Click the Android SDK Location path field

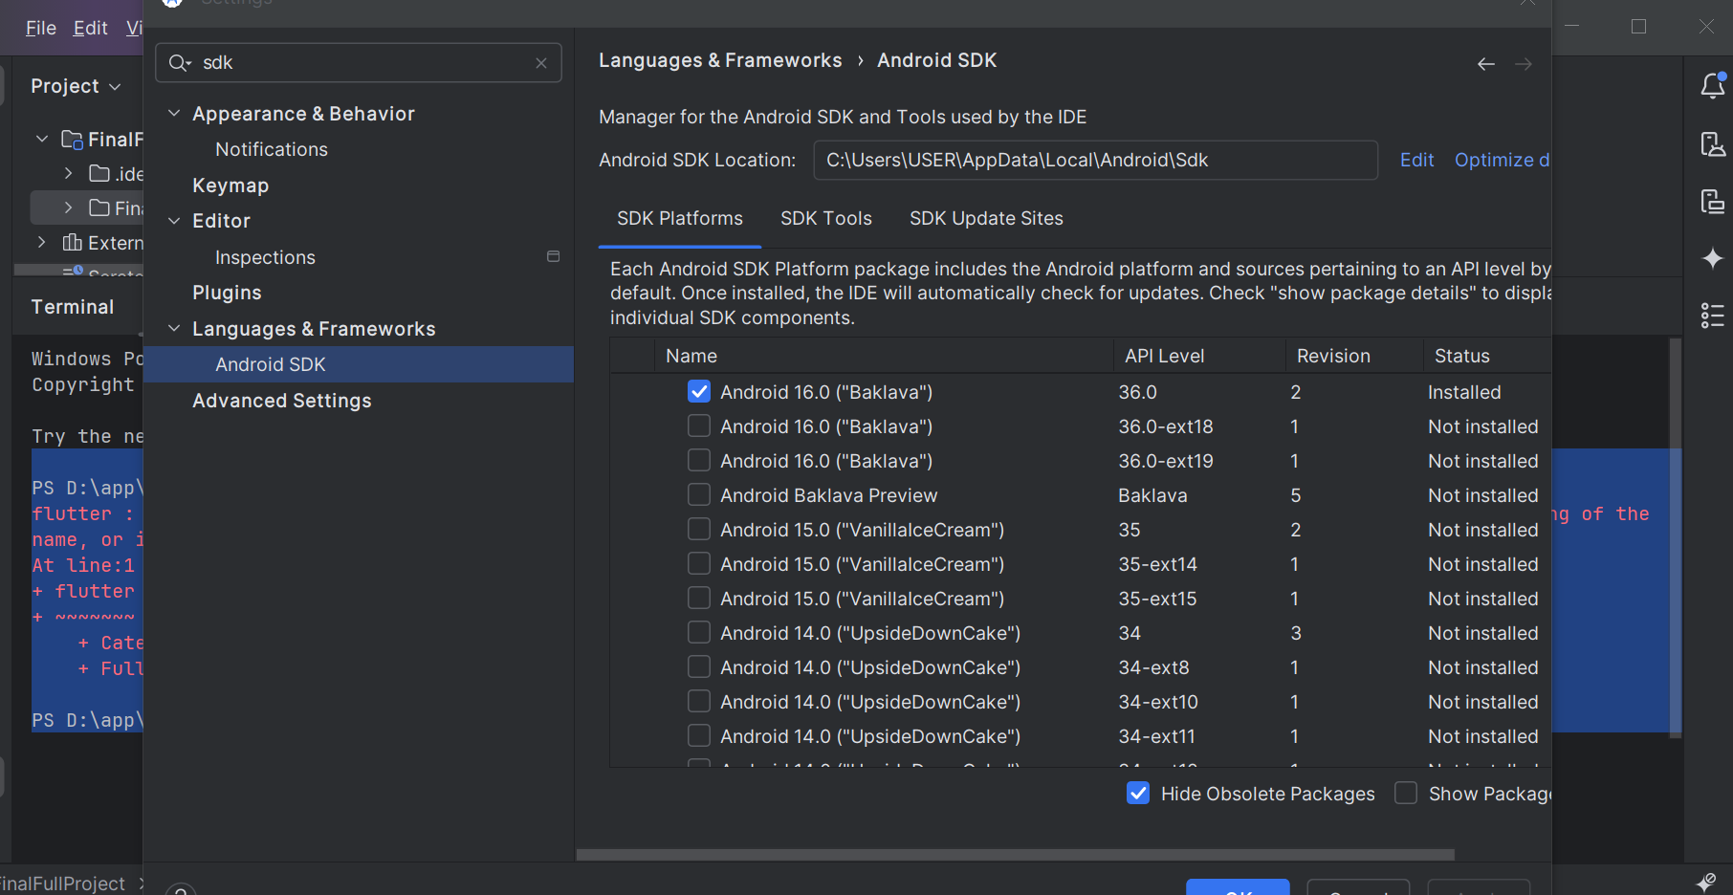point(1094,161)
